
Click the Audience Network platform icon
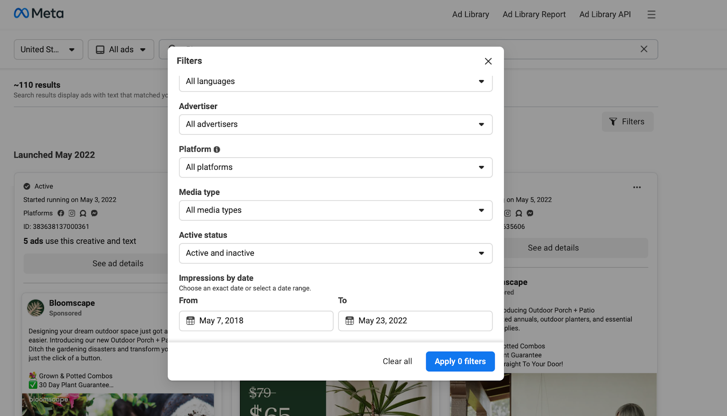point(83,213)
